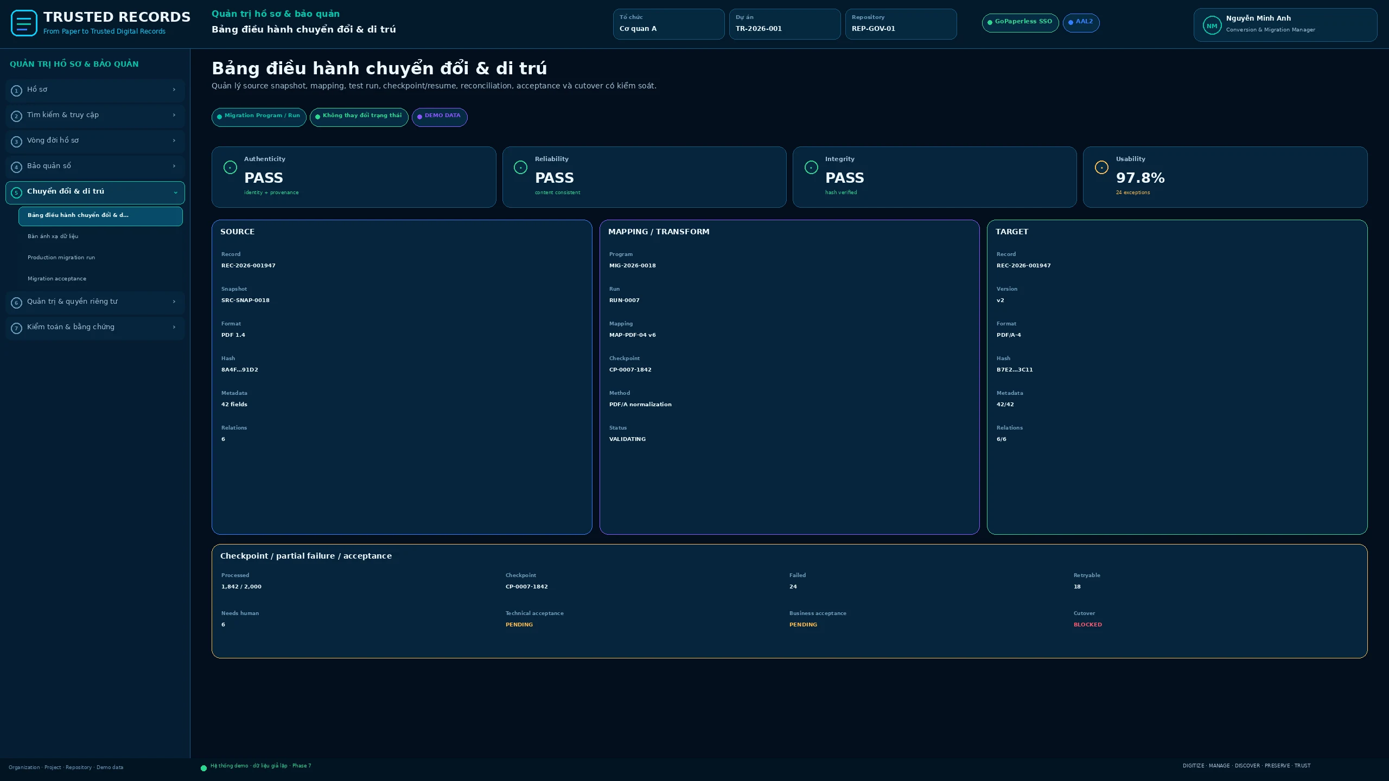Click the Integrity card status circle icon
Viewport: 1389px width, 781px height.
point(811,168)
